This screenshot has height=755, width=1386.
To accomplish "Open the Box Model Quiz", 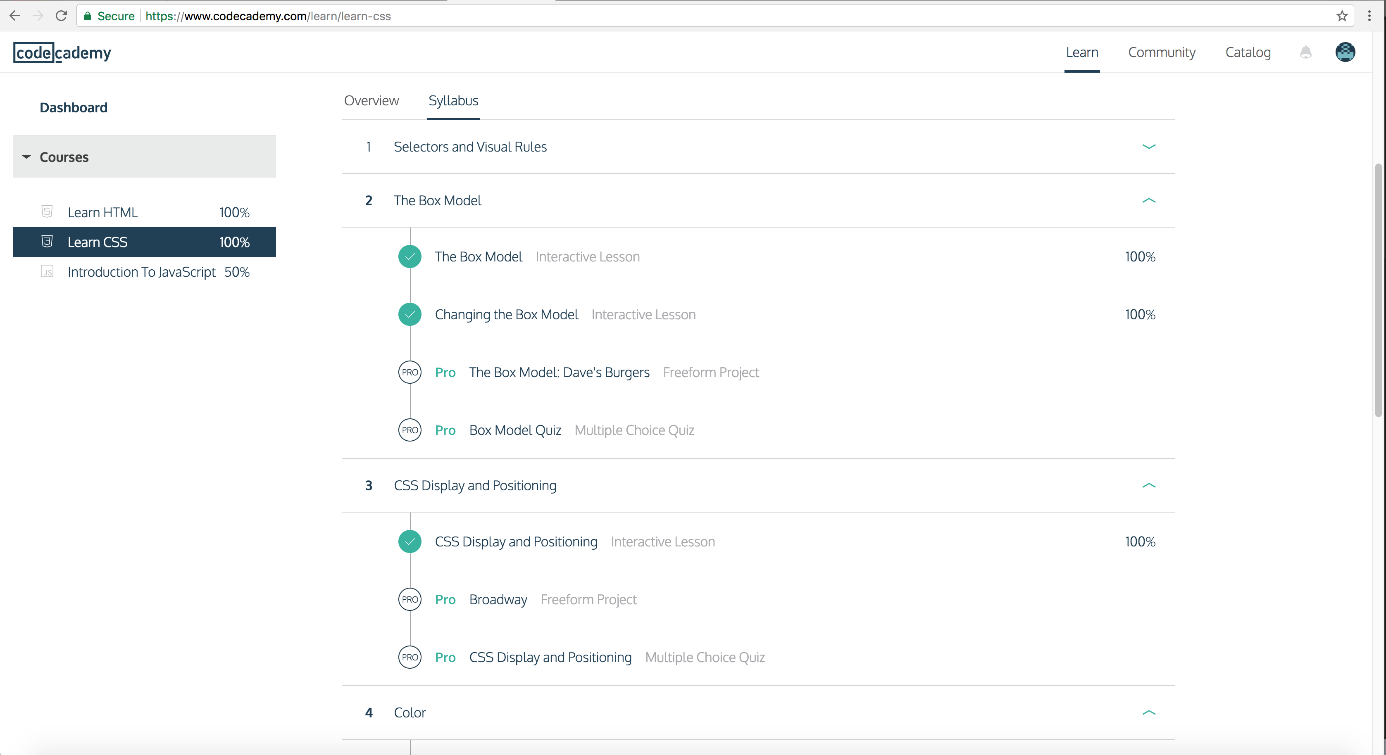I will pyautogui.click(x=515, y=430).
